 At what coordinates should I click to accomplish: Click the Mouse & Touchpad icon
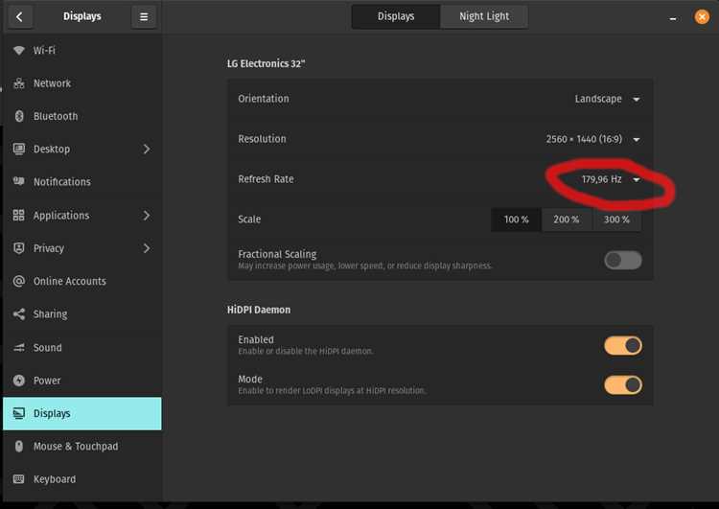[19, 446]
